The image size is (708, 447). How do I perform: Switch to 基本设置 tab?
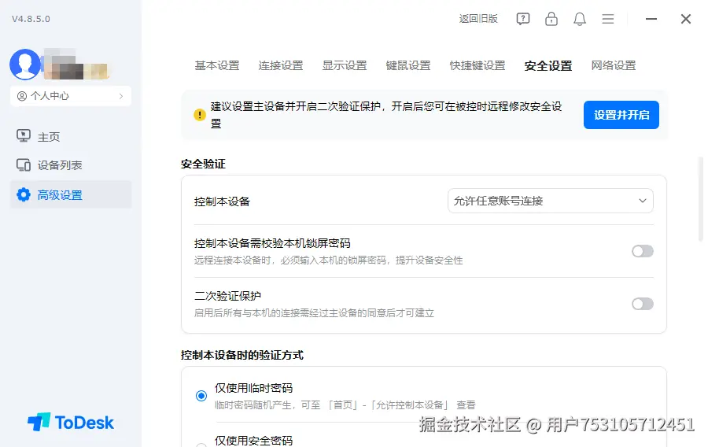click(217, 65)
